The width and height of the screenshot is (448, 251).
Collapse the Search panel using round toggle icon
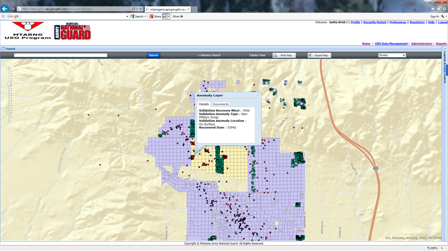pyautogui.click(x=3, y=49)
